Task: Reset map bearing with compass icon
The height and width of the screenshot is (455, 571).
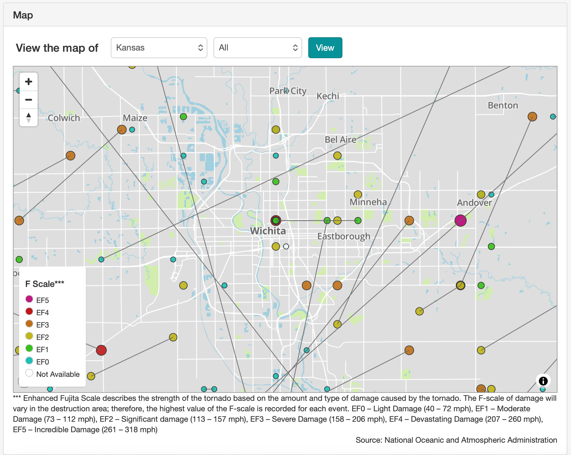Action: pos(29,117)
